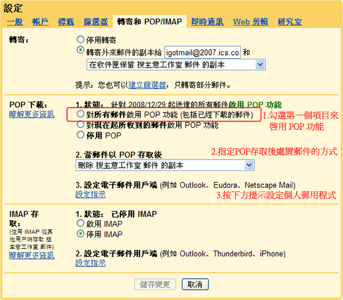The height and width of the screenshot is (300, 343).
Task: Open IMAP 設定指示 link
Action: [90, 263]
